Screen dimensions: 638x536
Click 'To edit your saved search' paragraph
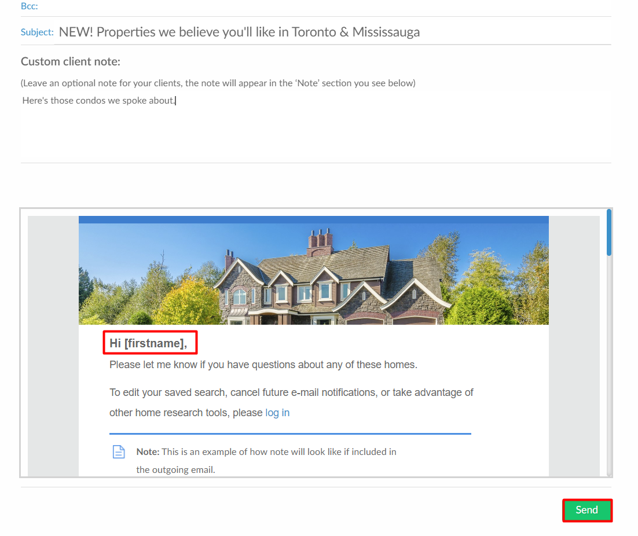[291, 402]
